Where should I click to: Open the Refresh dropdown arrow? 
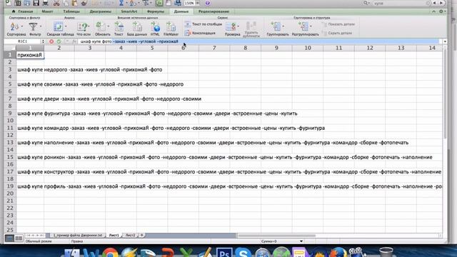tap(108, 26)
